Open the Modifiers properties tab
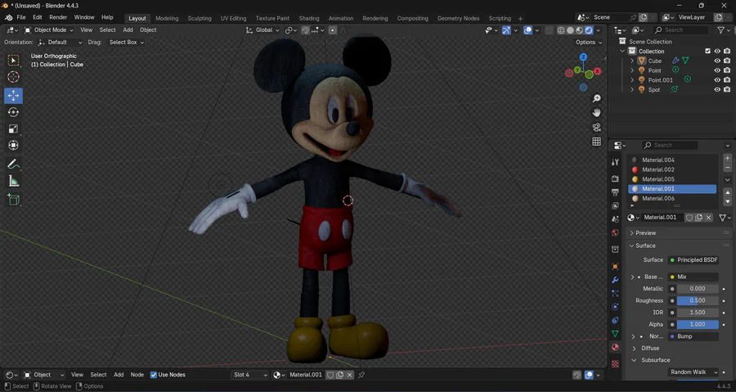This screenshot has height=392, width=736. tap(615, 280)
